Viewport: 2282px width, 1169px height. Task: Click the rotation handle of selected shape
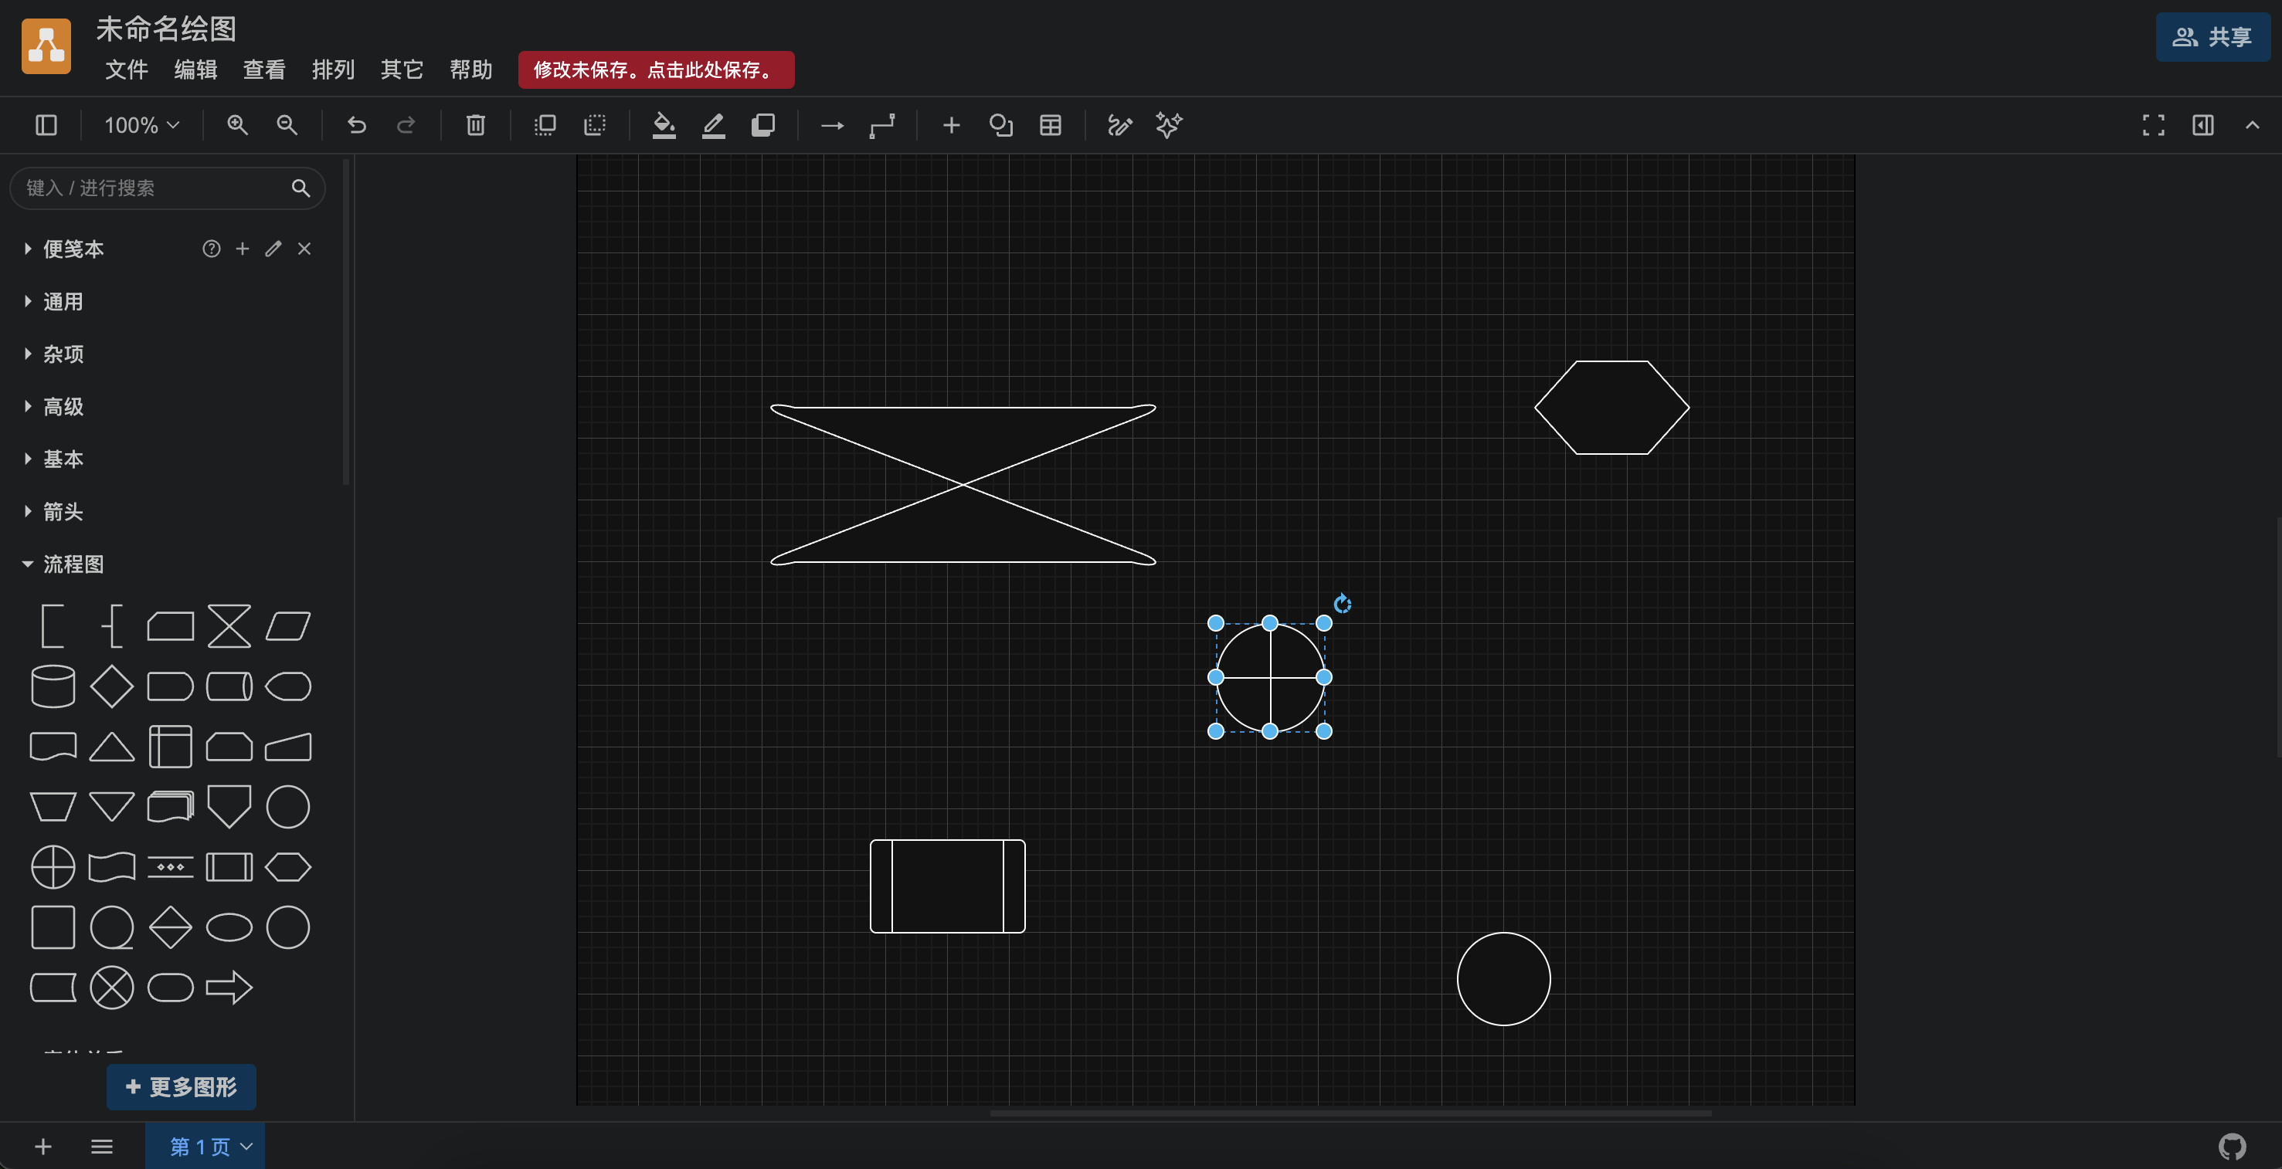pos(1343,603)
